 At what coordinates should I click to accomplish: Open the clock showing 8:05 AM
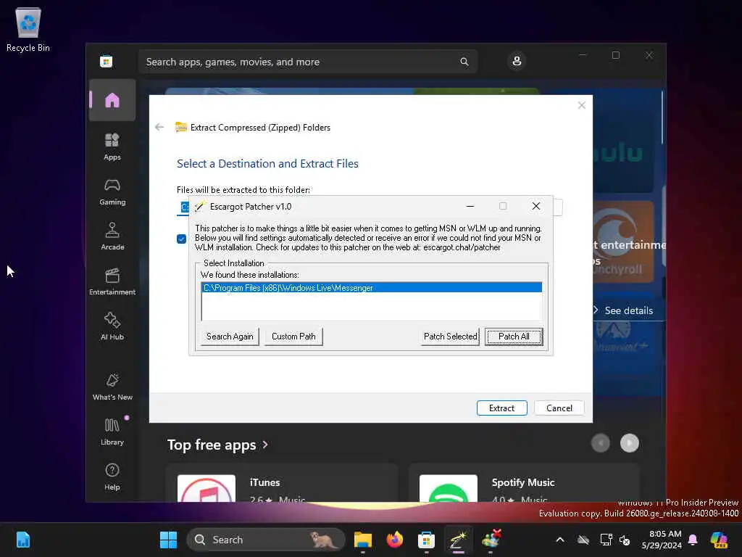pos(662,540)
